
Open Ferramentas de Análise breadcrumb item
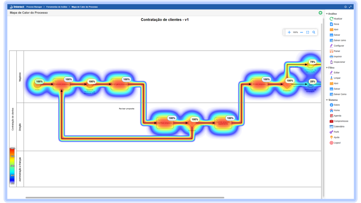(x=57, y=7)
